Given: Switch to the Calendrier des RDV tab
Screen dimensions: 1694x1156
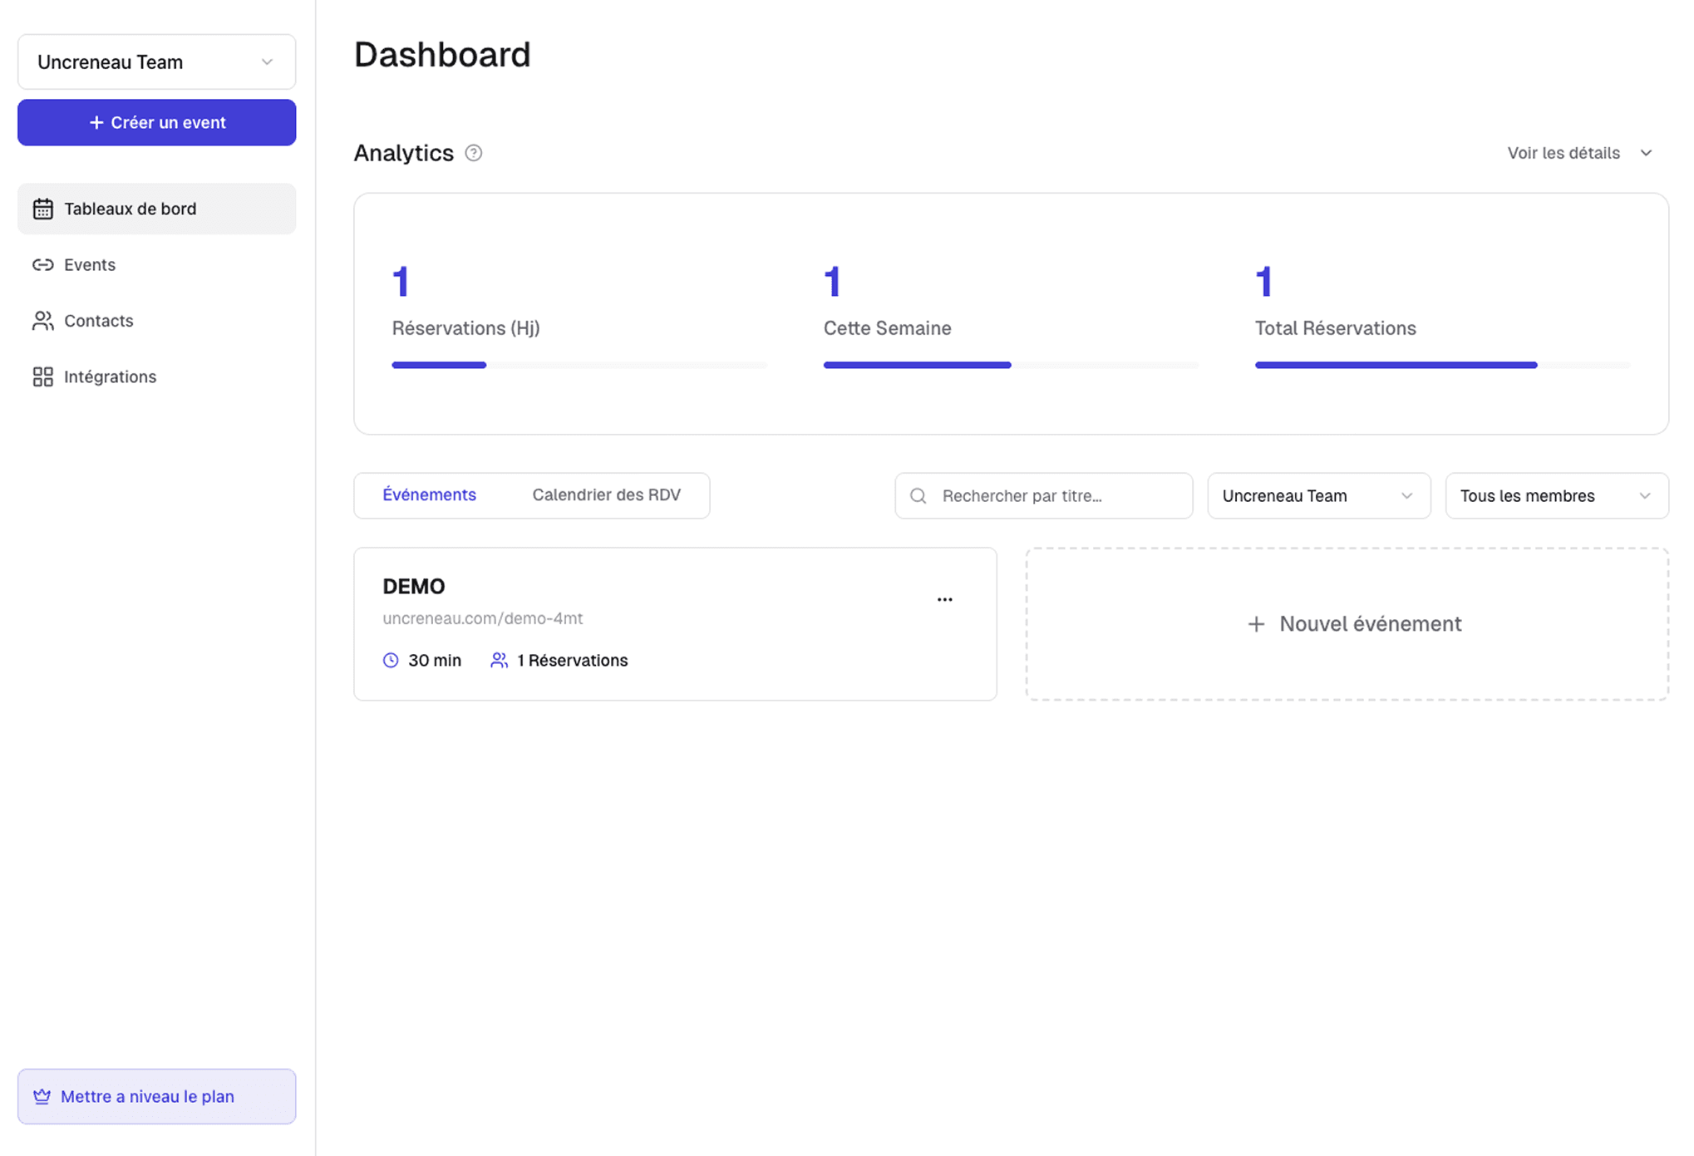Looking at the screenshot, I should coord(606,494).
